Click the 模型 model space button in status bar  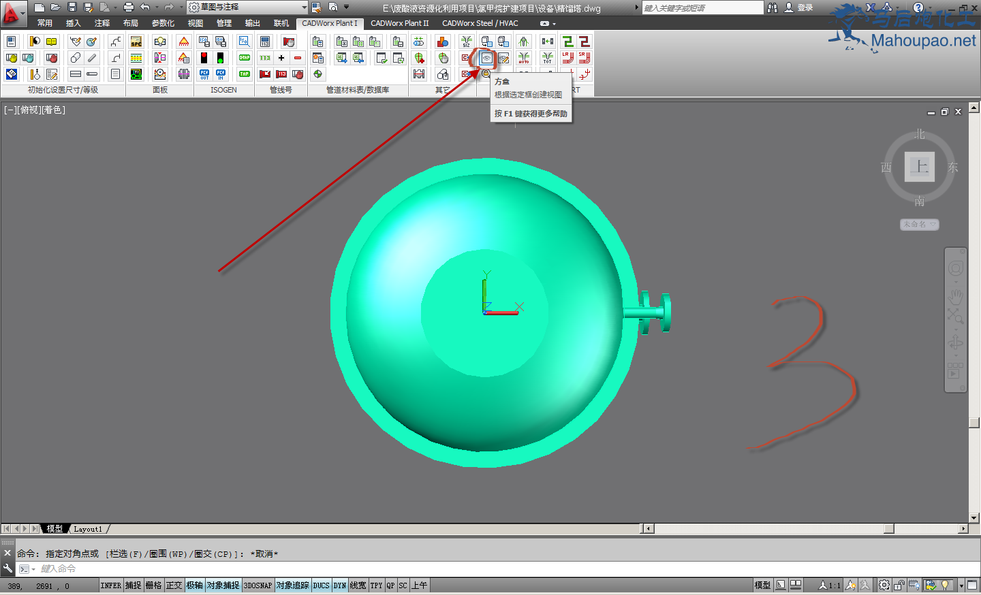762,585
